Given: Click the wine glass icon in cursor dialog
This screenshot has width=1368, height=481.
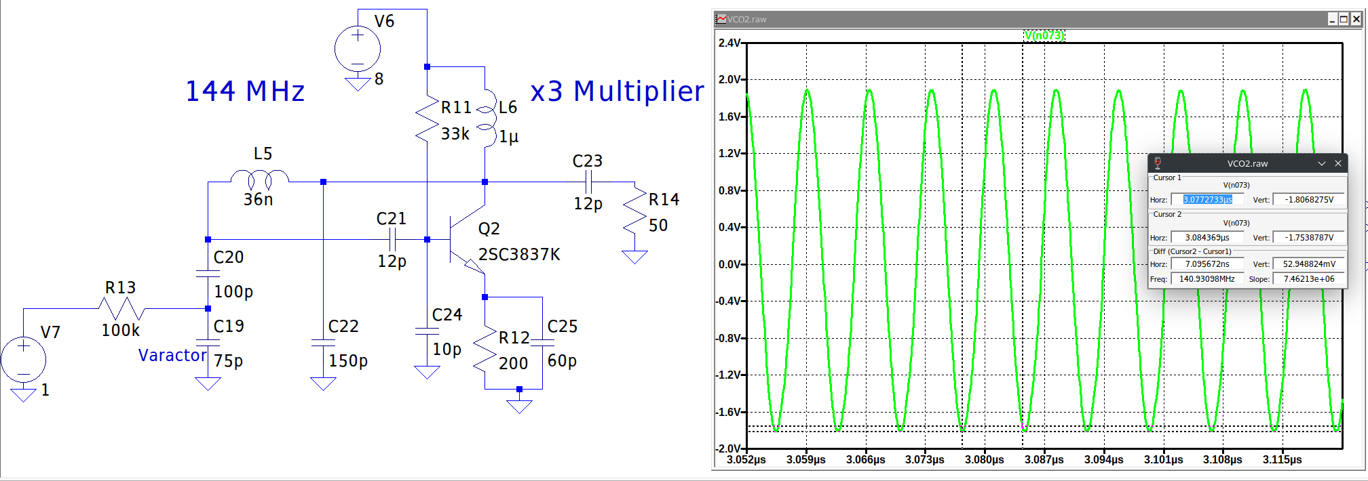Looking at the screenshot, I should coord(1157,163).
